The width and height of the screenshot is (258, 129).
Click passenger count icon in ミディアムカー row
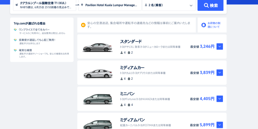click(x=122, y=79)
